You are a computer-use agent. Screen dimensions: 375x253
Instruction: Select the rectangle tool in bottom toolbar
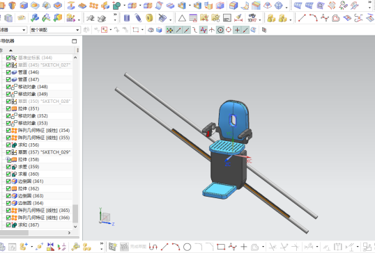(221, 247)
